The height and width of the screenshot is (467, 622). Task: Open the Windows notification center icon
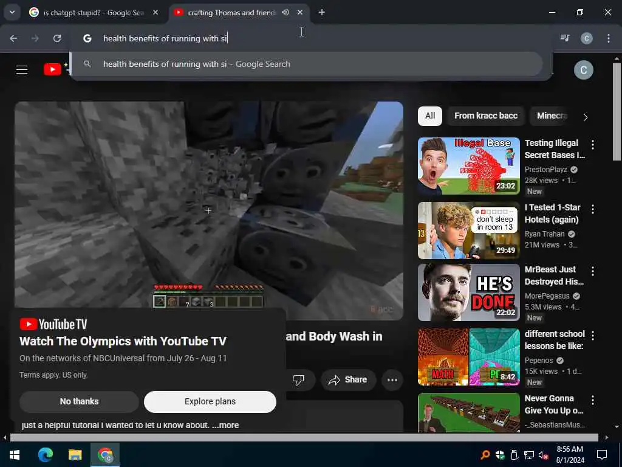pyautogui.click(x=602, y=455)
